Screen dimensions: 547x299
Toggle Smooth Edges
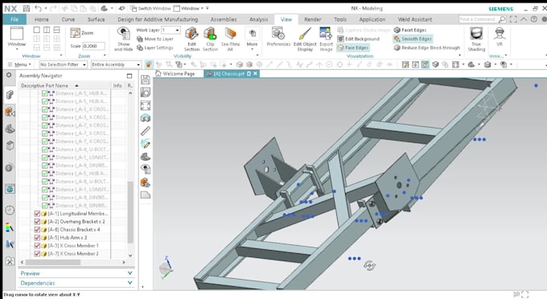[x=413, y=39]
